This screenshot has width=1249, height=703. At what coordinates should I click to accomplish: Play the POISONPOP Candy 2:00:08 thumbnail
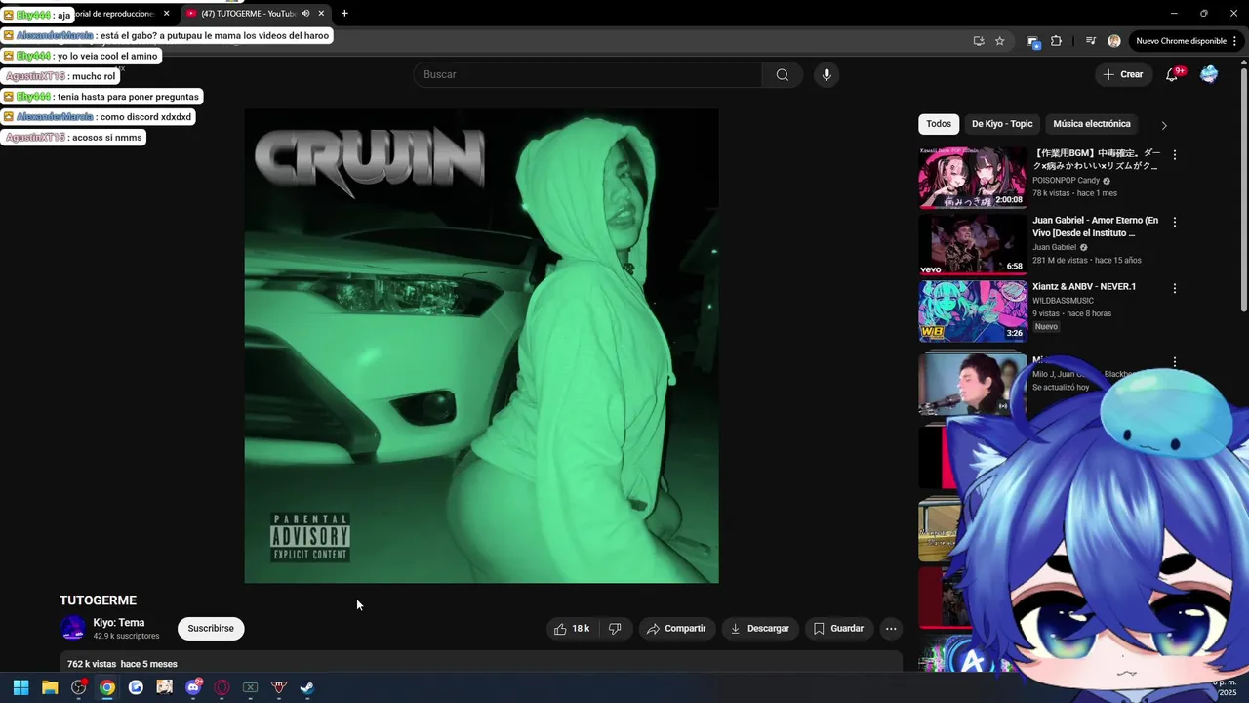[973, 178]
